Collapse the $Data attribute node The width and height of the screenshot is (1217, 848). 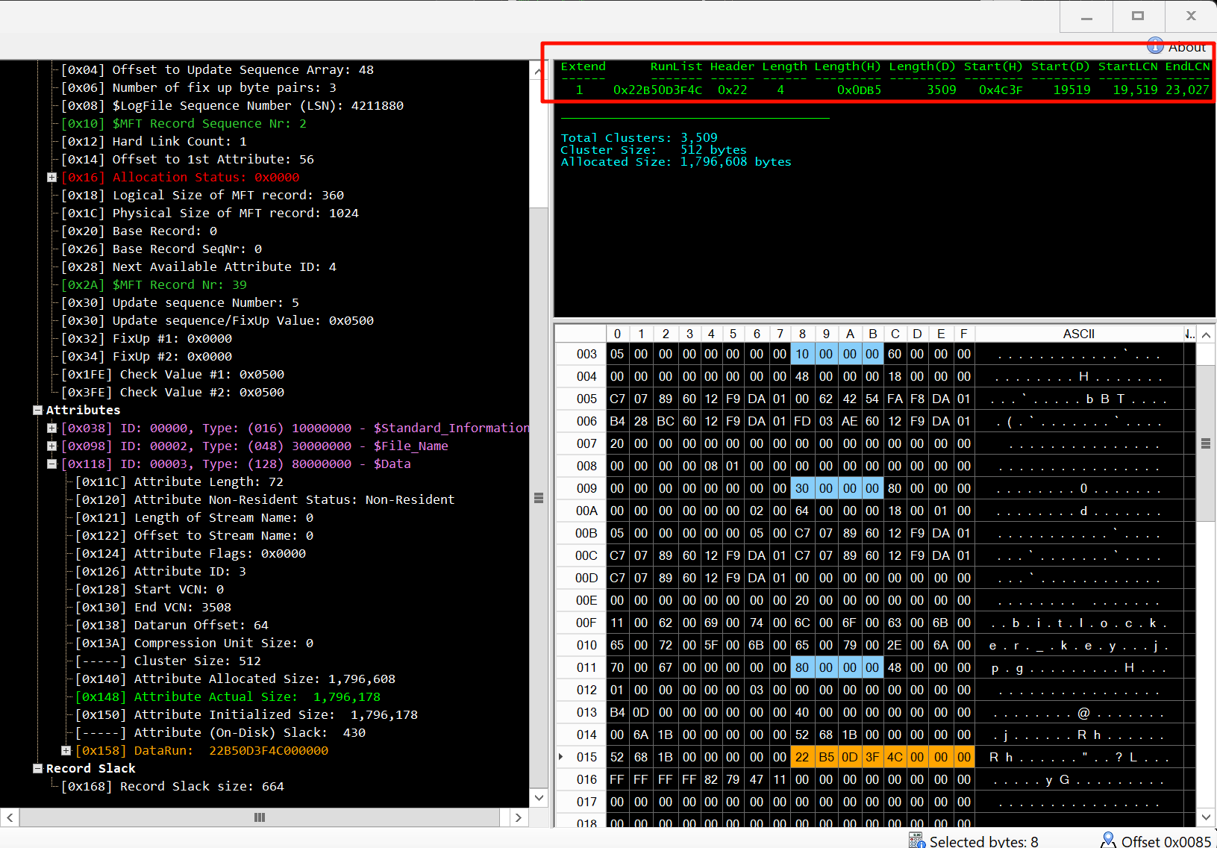[52, 464]
